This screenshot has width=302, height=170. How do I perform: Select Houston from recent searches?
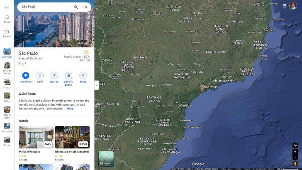coord(7,84)
